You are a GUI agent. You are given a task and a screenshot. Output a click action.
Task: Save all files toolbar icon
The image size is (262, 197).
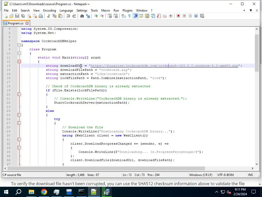(x=23, y=16)
